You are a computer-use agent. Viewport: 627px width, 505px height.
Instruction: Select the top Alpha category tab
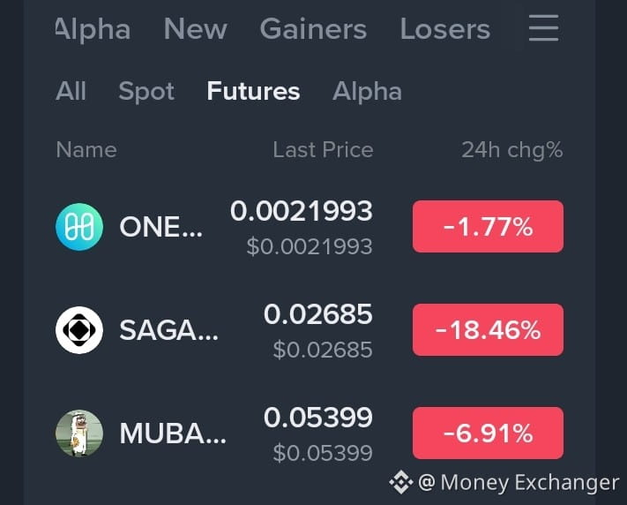(93, 30)
